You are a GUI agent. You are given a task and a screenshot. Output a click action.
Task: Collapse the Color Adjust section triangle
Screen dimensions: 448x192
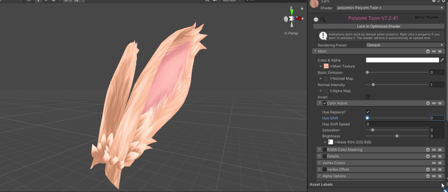point(320,103)
